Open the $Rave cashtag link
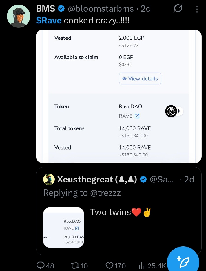This screenshot has width=206, height=271. click(x=49, y=21)
